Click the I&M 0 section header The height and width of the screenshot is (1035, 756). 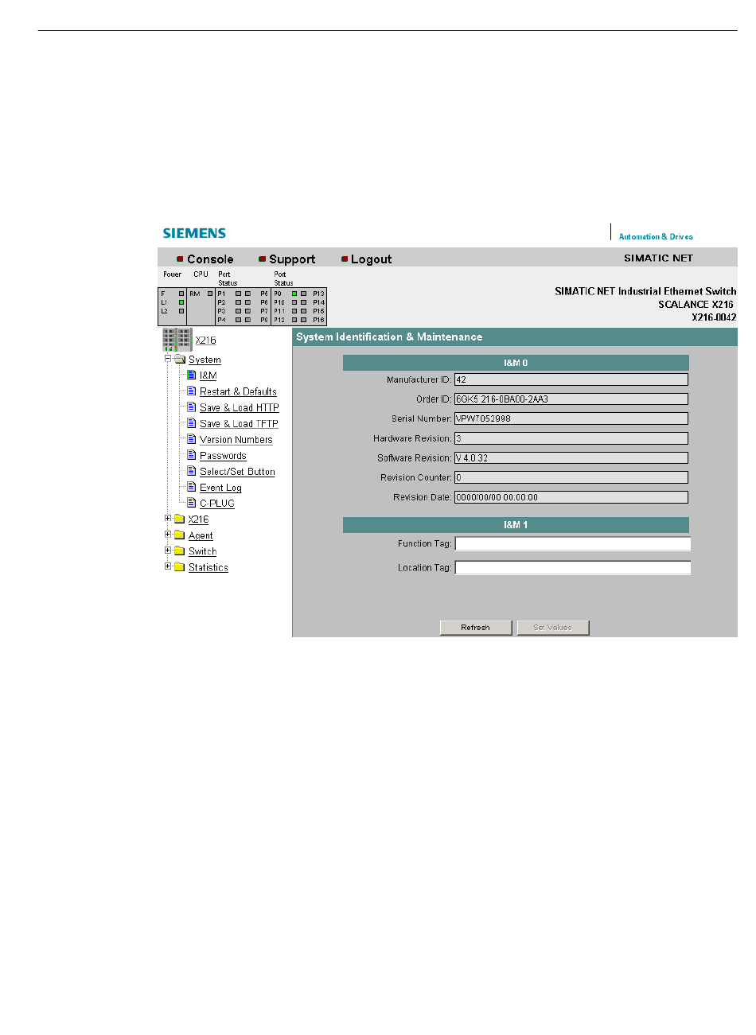(516, 363)
